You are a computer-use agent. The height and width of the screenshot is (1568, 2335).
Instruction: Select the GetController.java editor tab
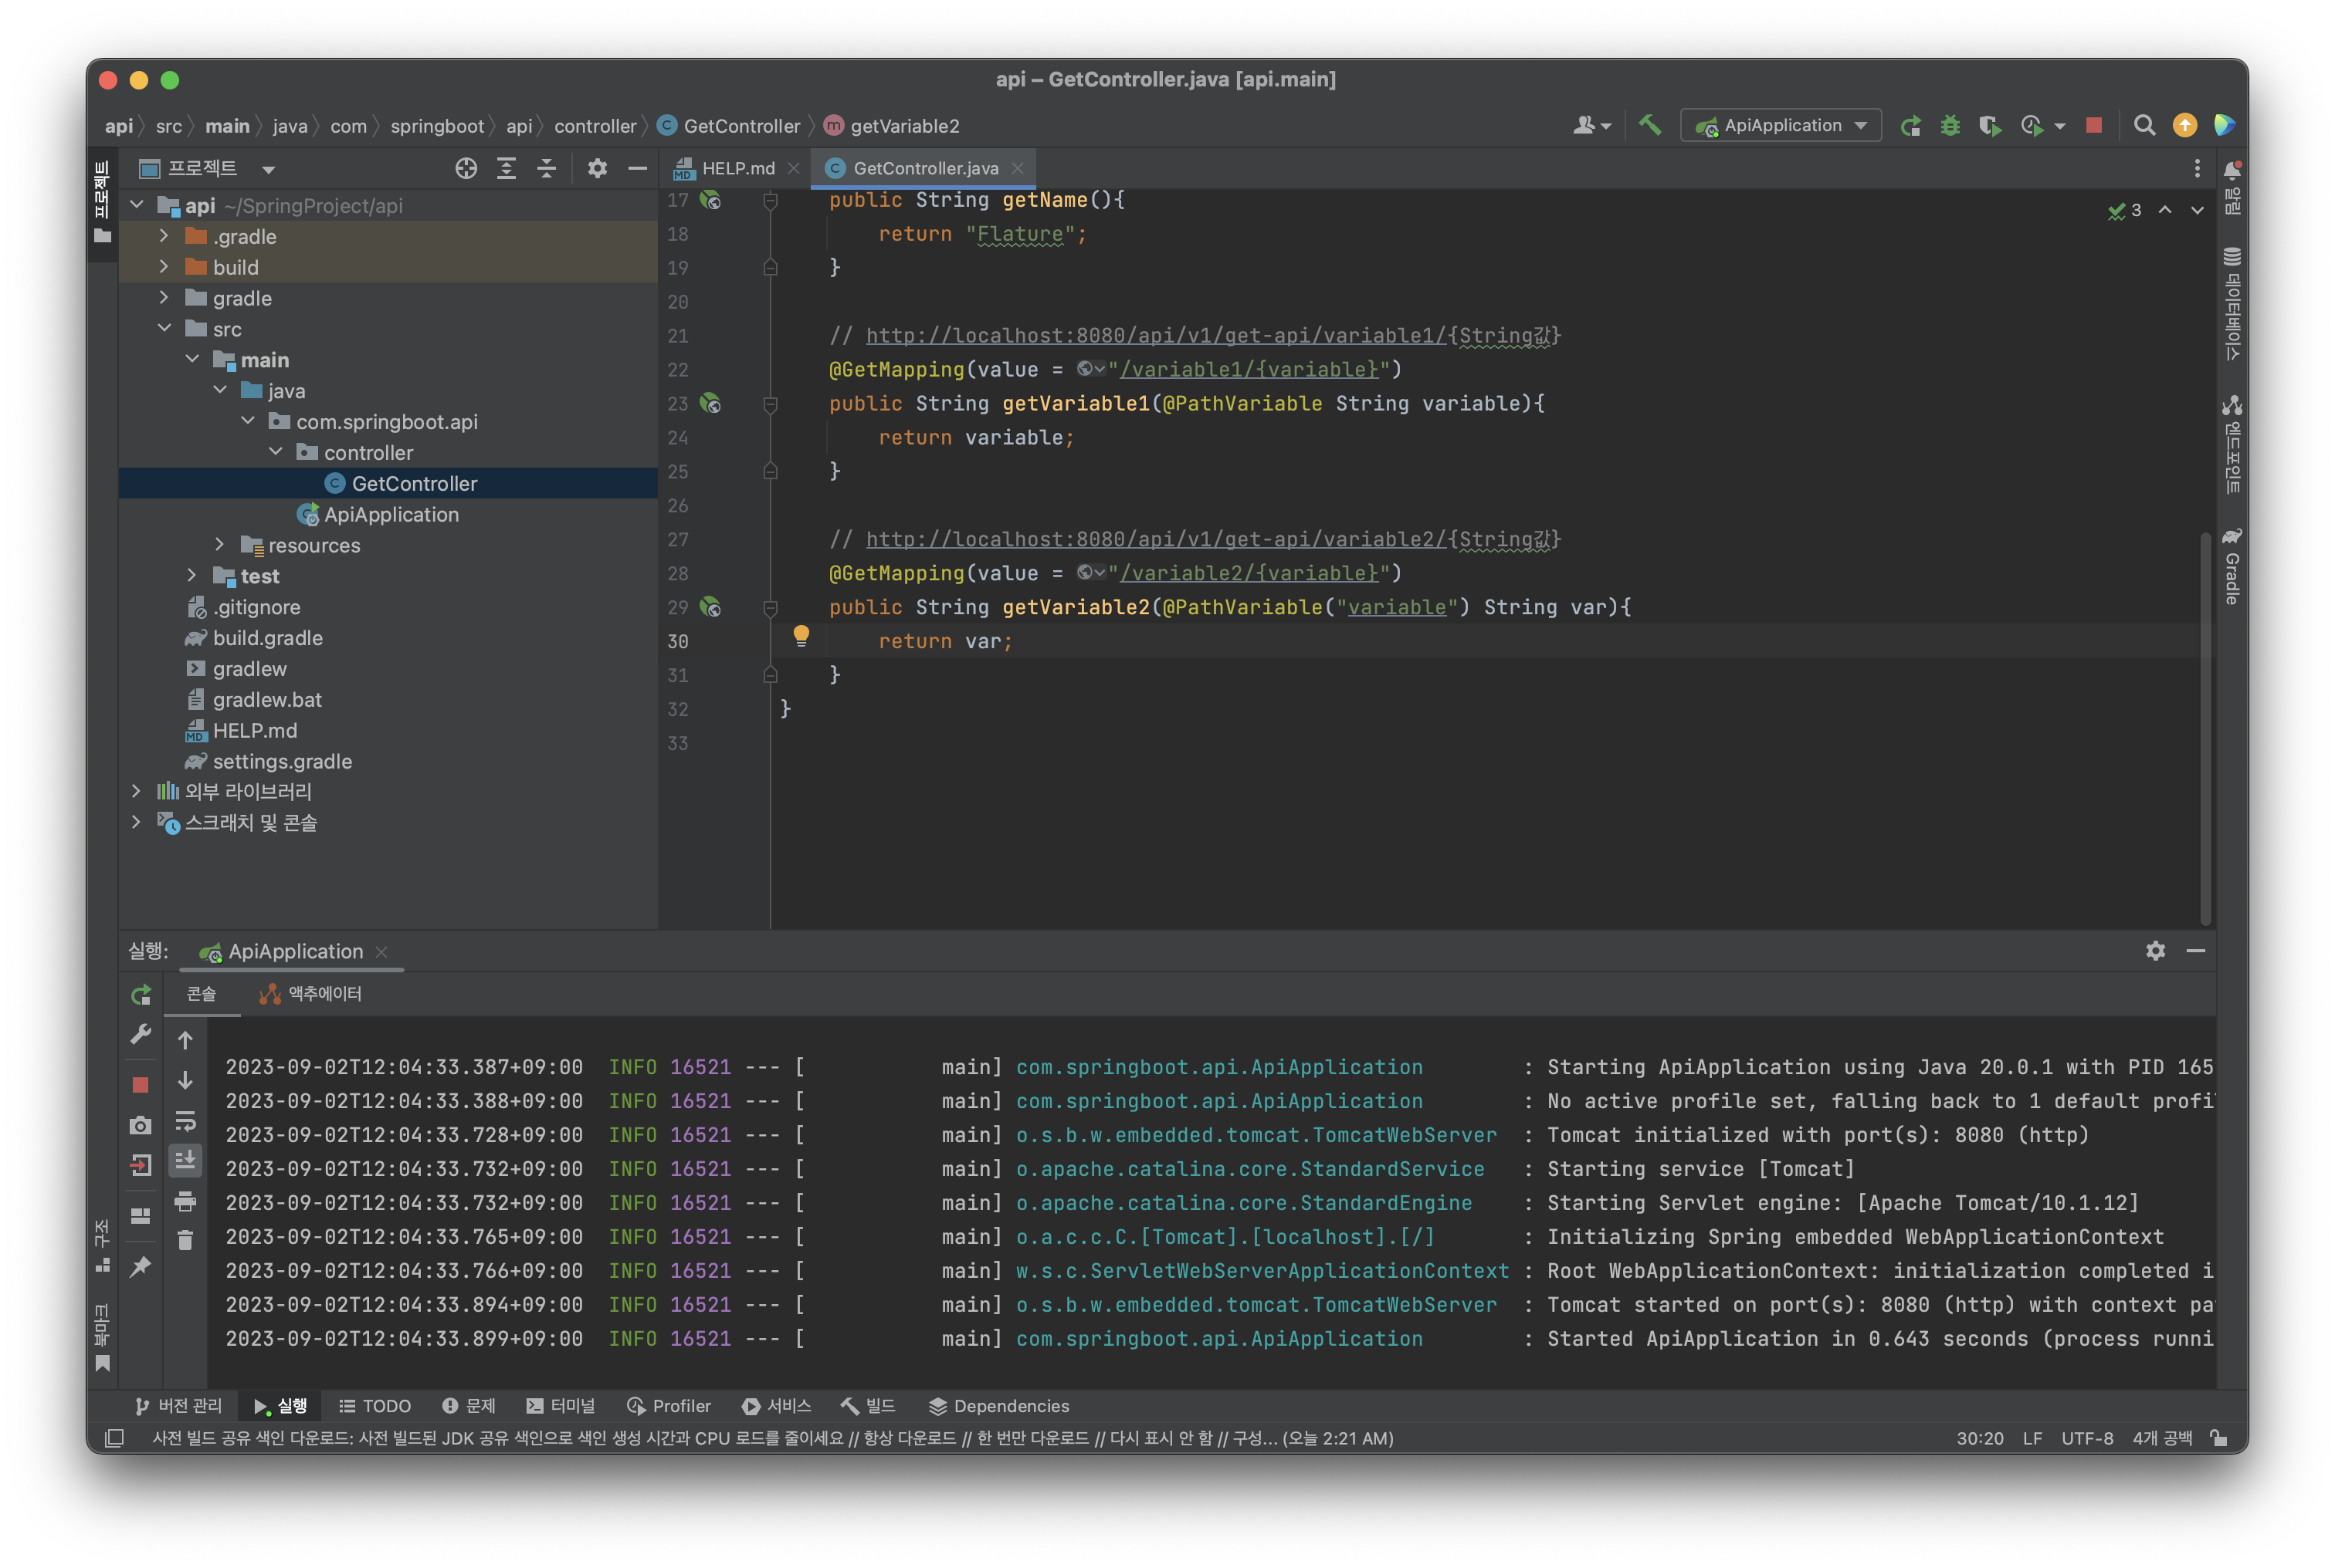pos(924,168)
